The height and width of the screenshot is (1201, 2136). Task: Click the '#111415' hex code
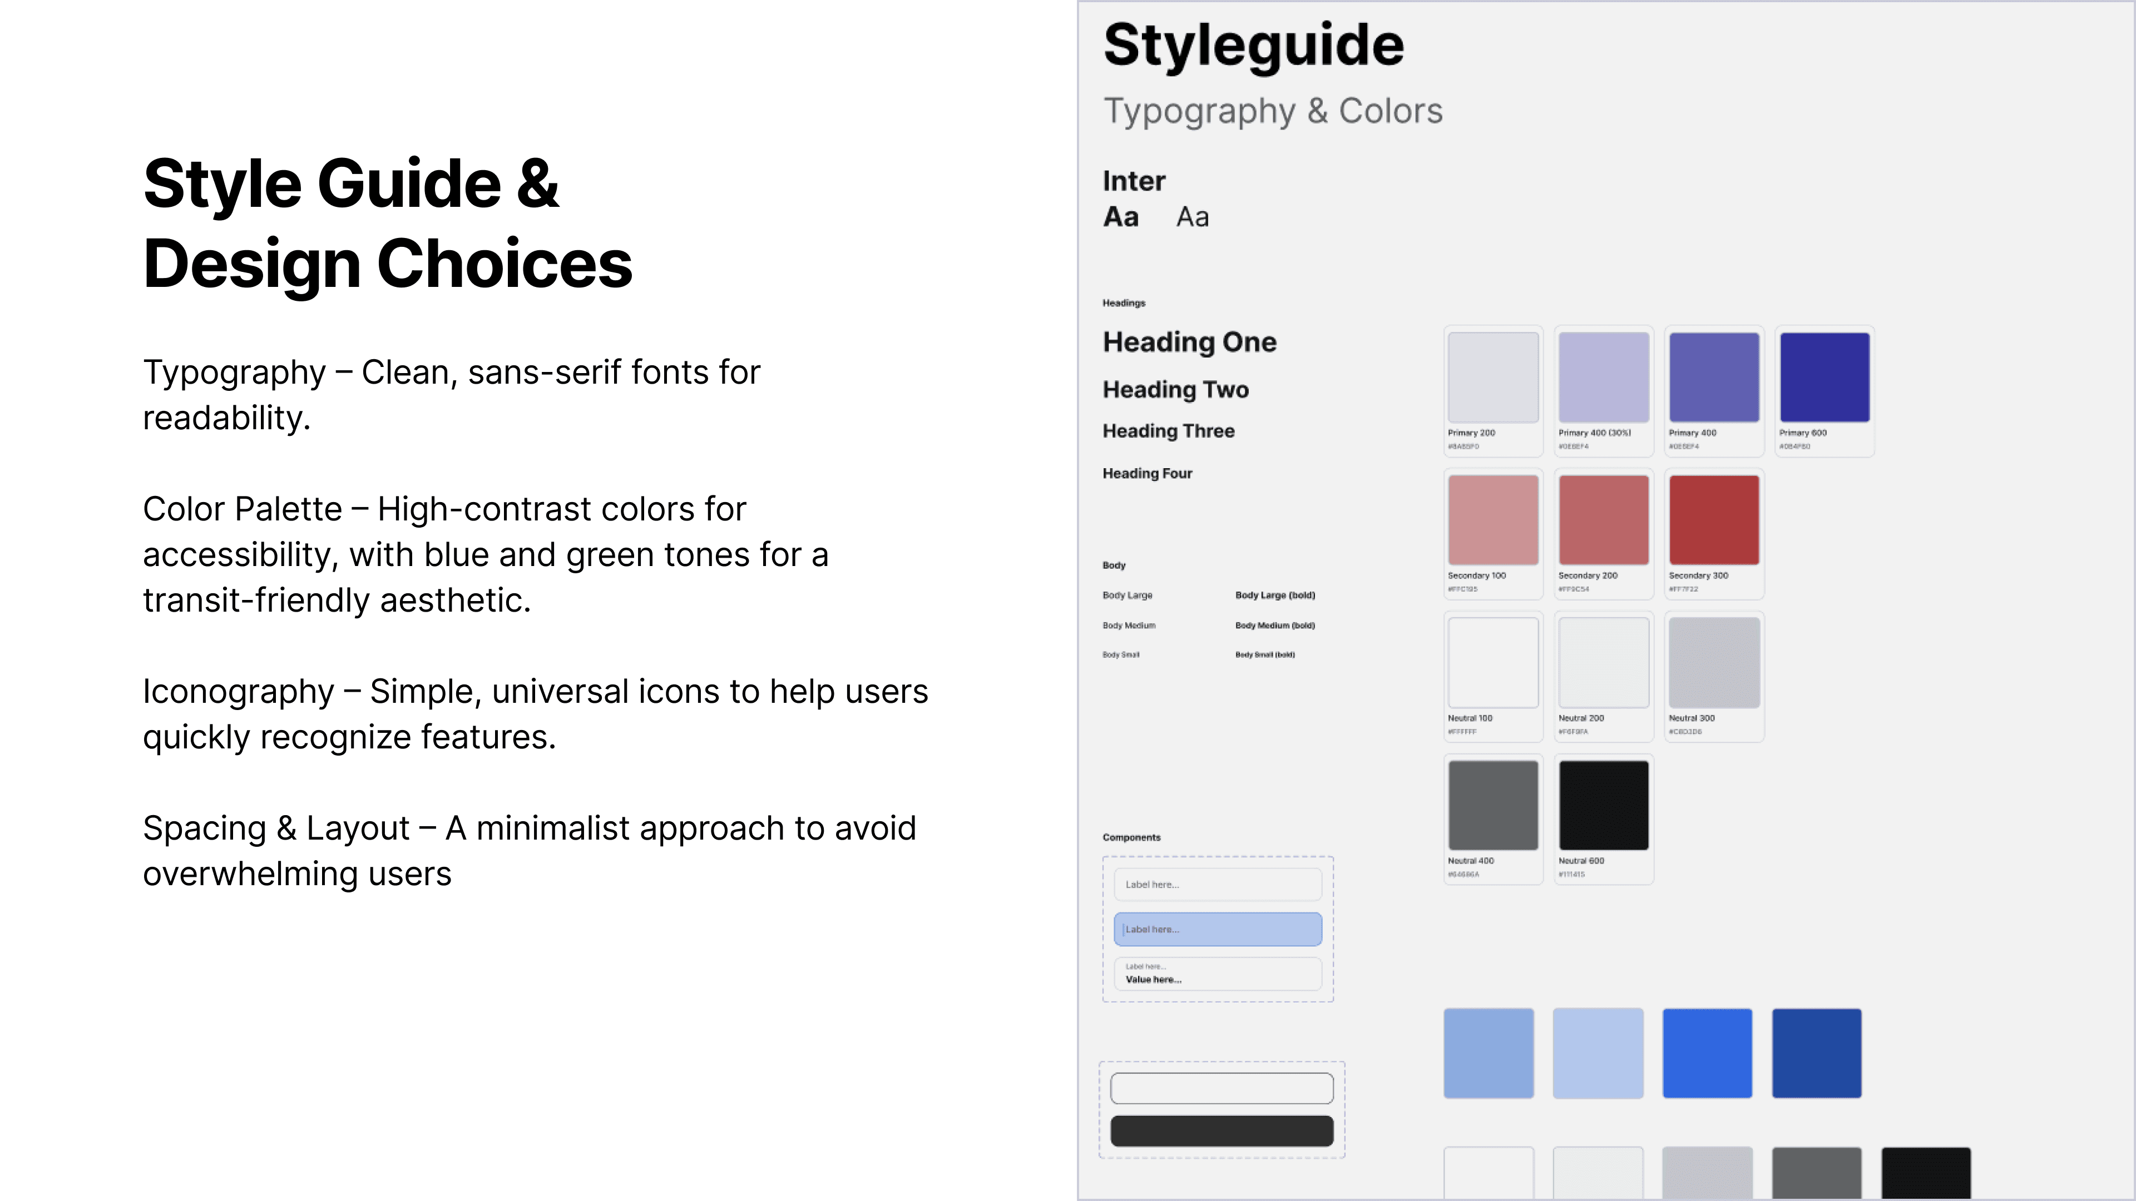pyautogui.click(x=1571, y=875)
